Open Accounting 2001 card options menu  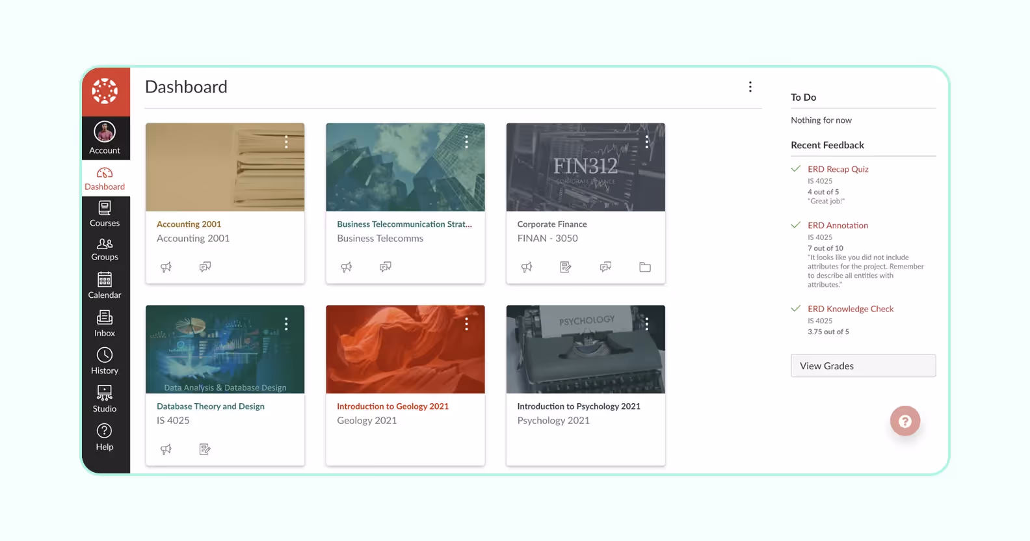(x=286, y=142)
